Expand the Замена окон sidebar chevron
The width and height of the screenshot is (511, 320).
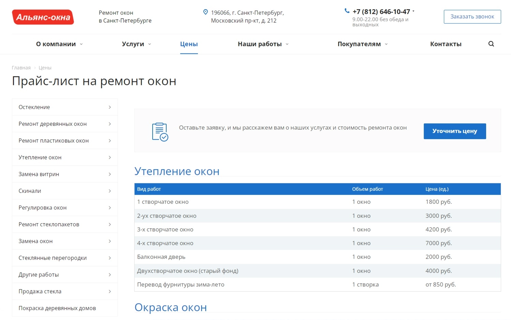110,241
